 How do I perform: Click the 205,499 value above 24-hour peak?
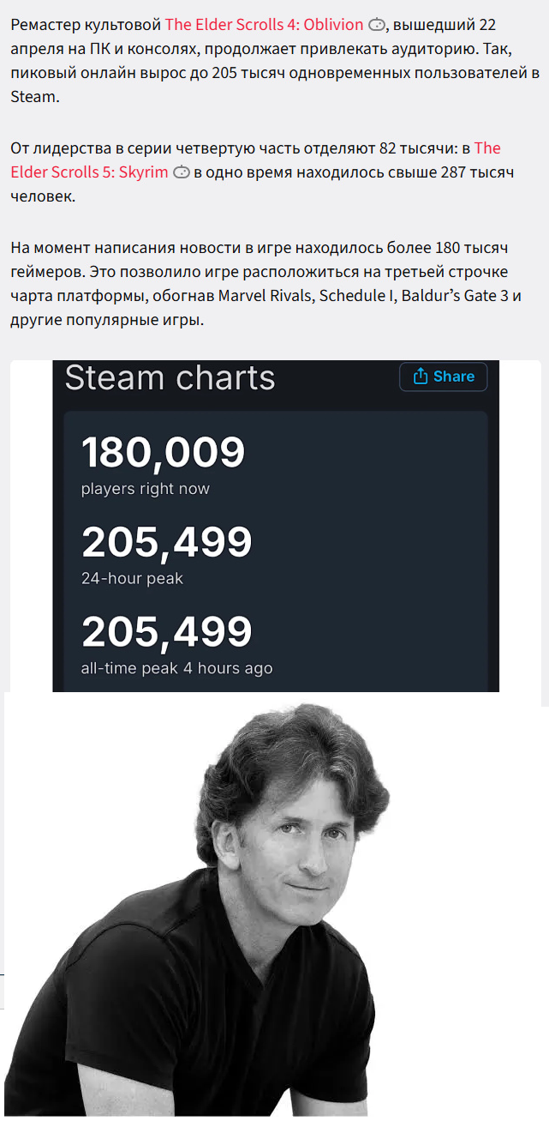pyautogui.click(x=166, y=542)
